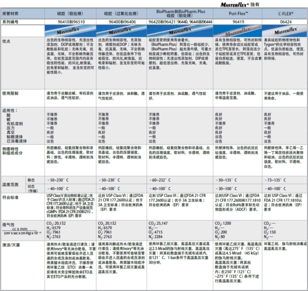Click H₂: 6579 in the 96400和96406 column
308x291 pixels.
click(105, 228)
